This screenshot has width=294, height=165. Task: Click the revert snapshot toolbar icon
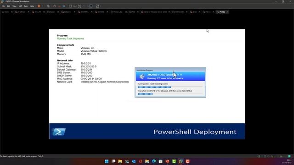59,6
